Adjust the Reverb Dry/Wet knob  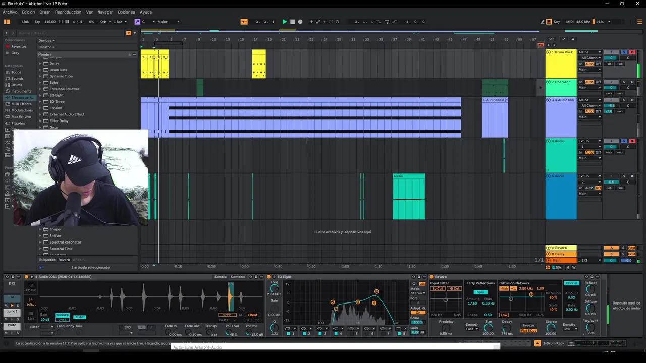click(x=590, y=327)
